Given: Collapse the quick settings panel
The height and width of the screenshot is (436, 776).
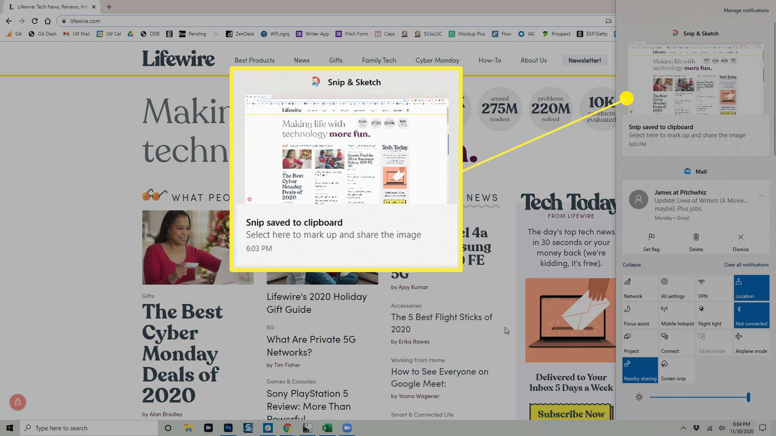Looking at the screenshot, I should click(x=632, y=264).
